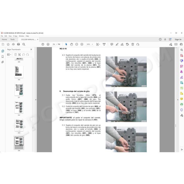The image size is (184, 184).
Task: Delete selected pages in the thumbnails panel
Action: (16, 55)
